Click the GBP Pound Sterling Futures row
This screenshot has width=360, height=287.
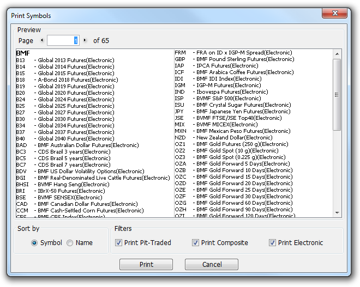tap(235, 59)
